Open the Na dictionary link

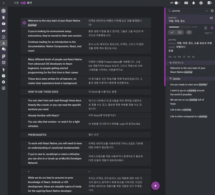point(179,57)
